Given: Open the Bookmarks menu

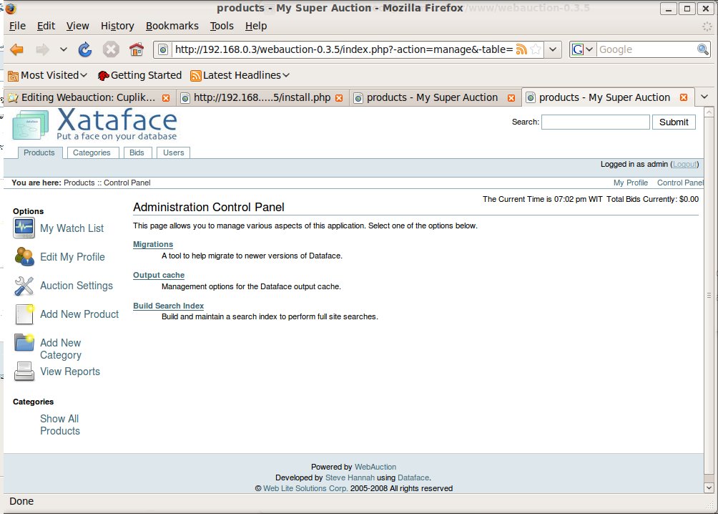Looking at the screenshot, I should point(172,26).
